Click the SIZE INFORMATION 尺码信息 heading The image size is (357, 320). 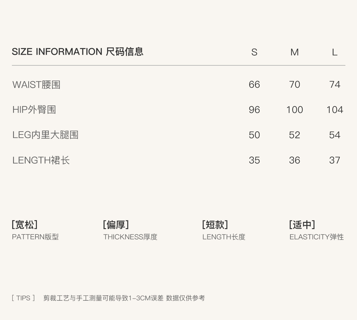point(77,52)
